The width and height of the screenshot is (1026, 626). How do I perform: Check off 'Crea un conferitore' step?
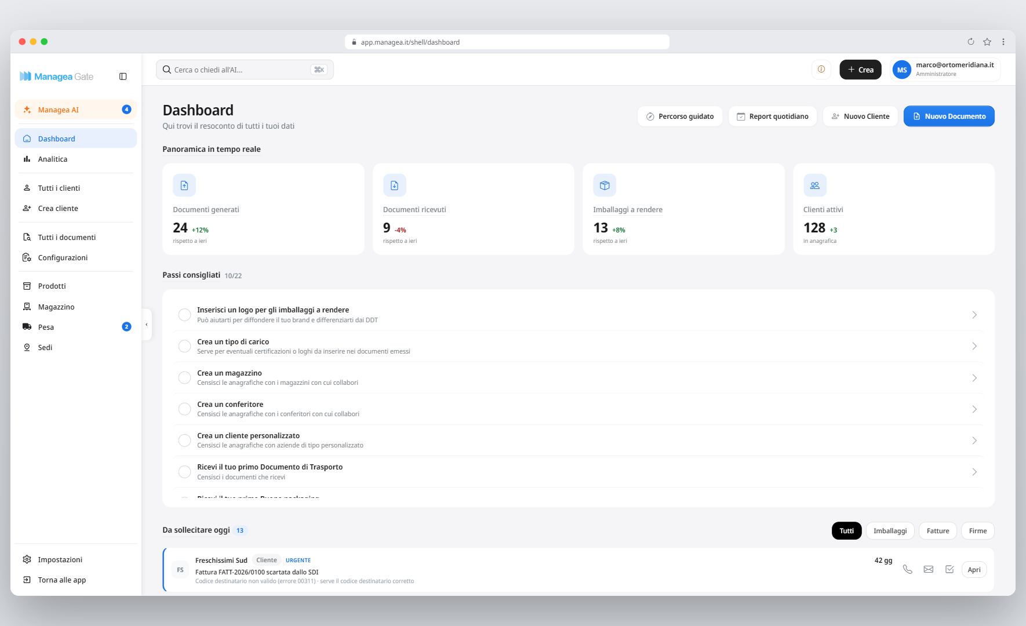(x=184, y=409)
